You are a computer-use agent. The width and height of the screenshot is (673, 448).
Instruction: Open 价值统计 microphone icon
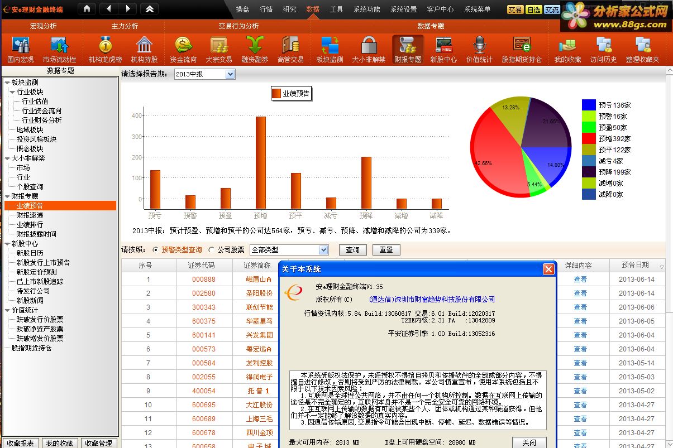(x=479, y=49)
